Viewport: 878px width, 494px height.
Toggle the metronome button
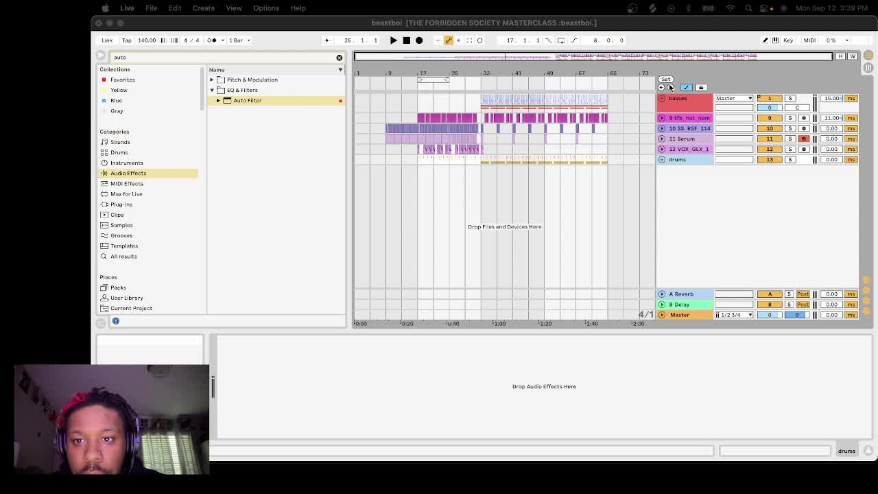click(x=211, y=40)
